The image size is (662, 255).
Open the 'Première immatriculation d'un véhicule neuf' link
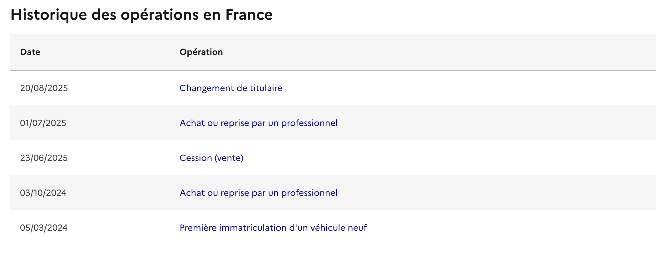pos(273,228)
